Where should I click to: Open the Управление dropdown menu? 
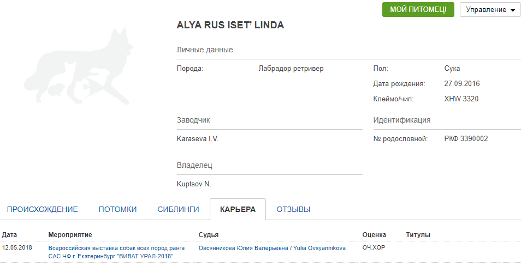[490, 10]
